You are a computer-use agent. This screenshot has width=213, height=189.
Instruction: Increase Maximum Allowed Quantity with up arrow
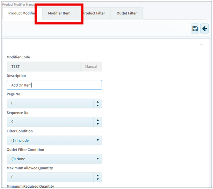tap(98, 175)
